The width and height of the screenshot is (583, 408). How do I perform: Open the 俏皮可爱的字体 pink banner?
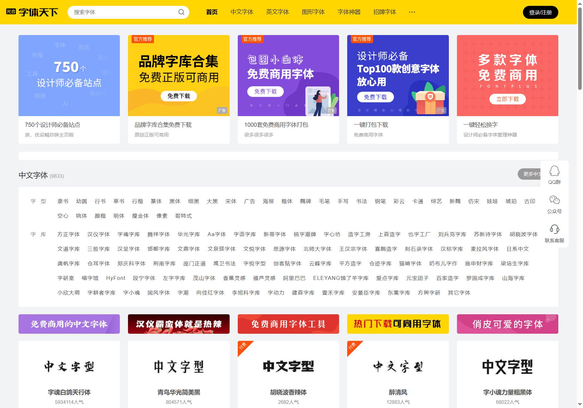tap(507, 324)
